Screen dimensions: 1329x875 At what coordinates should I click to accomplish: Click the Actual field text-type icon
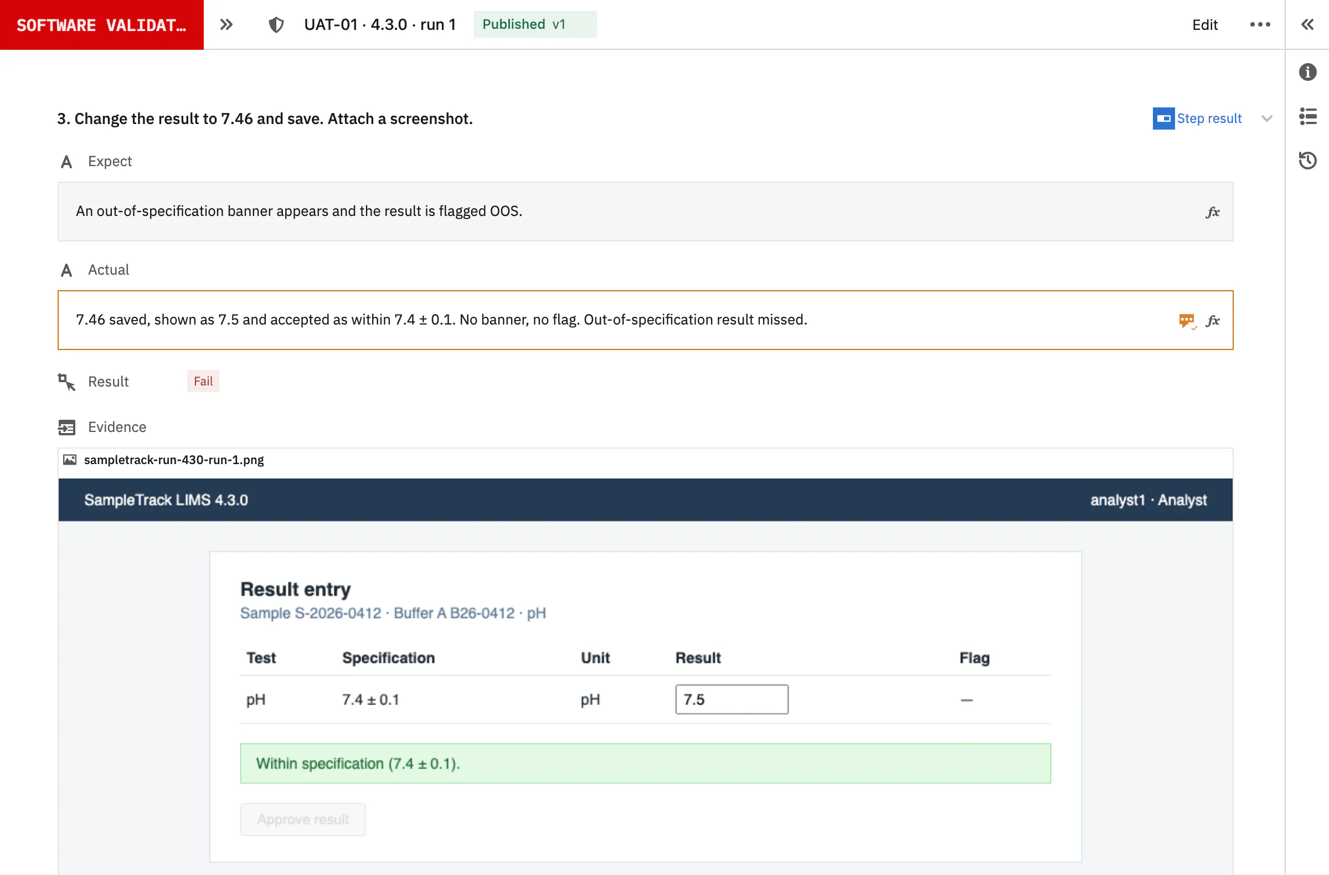tap(66, 270)
